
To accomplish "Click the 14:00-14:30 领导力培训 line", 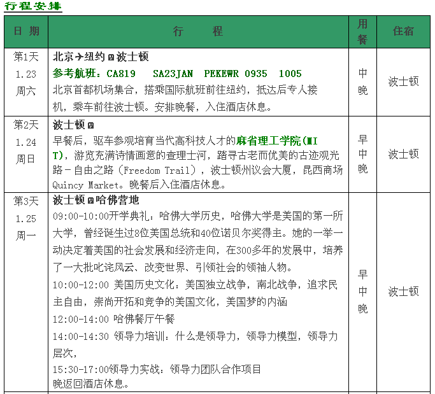I will coord(195,336).
